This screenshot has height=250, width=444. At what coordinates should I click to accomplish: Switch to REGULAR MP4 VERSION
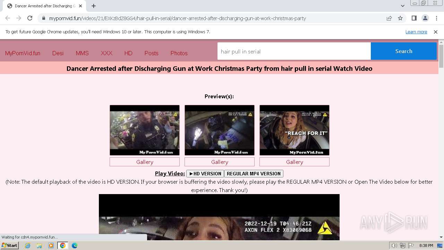pyautogui.click(x=254, y=174)
